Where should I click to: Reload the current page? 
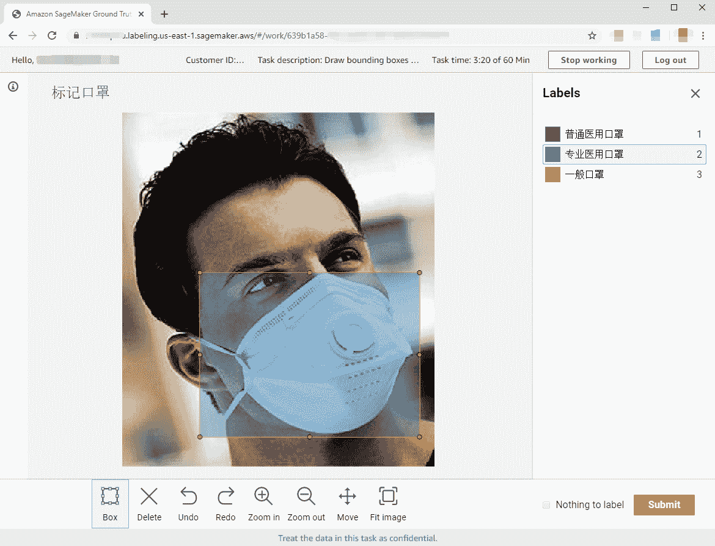click(52, 35)
